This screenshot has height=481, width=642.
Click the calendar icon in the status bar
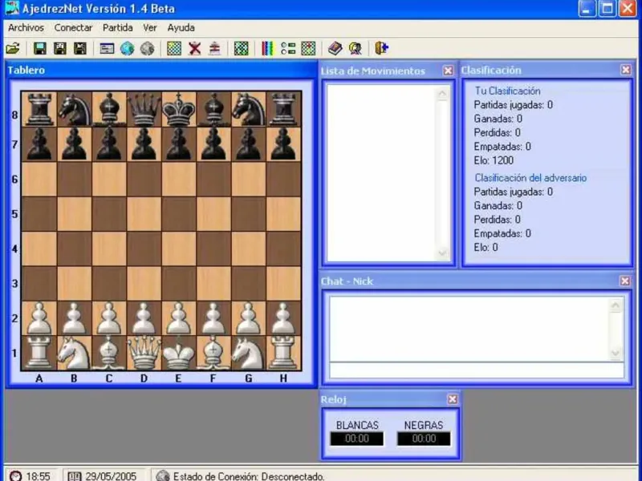tap(75, 476)
